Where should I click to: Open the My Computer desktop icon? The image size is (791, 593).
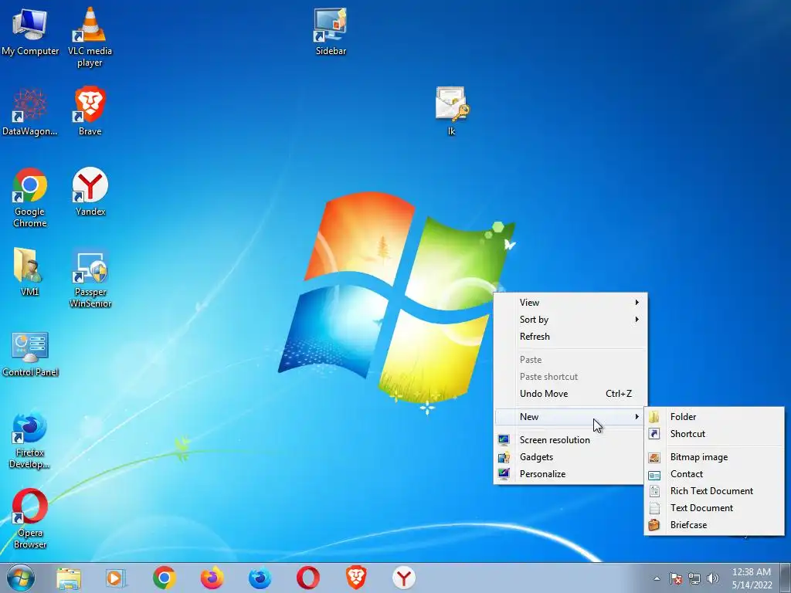pyautogui.click(x=30, y=32)
